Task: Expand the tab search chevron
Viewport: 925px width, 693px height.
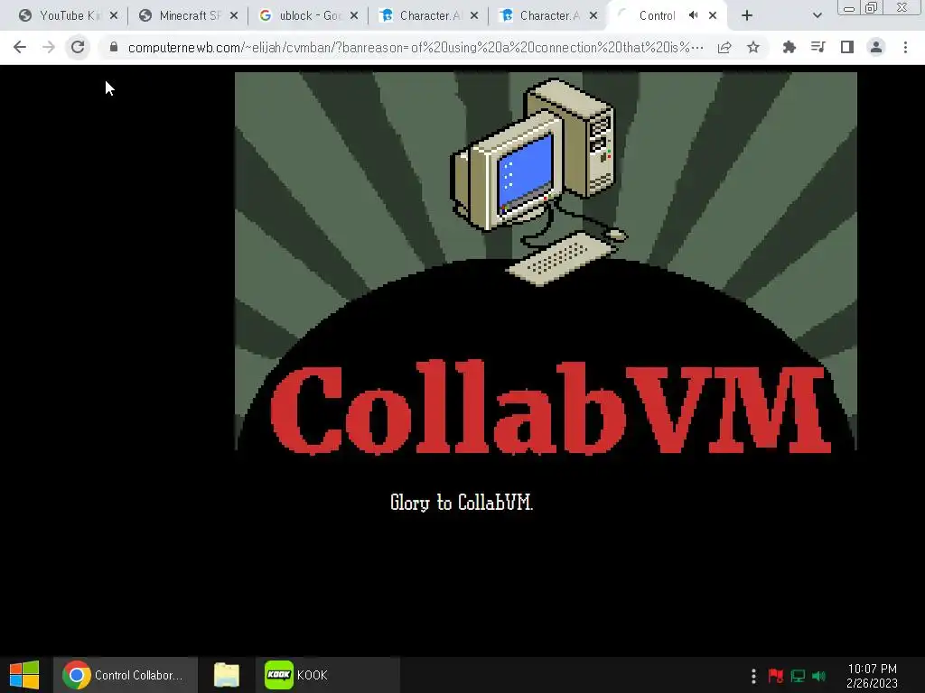Action: [817, 15]
